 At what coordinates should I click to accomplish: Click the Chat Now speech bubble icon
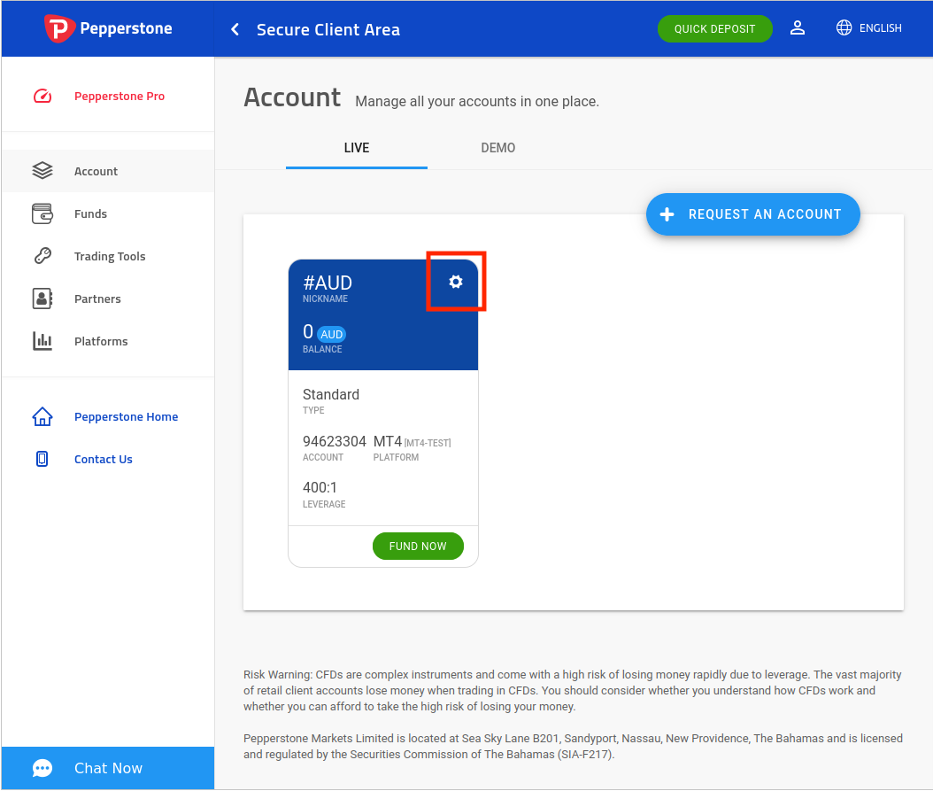coord(42,768)
